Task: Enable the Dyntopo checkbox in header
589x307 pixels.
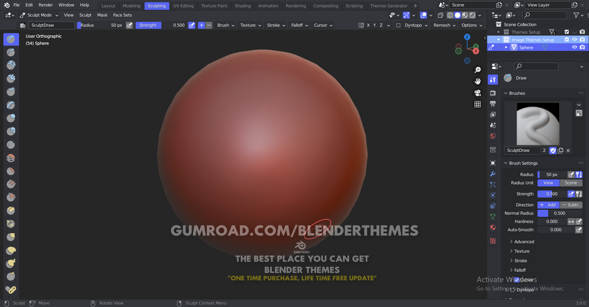Action: click(398, 26)
